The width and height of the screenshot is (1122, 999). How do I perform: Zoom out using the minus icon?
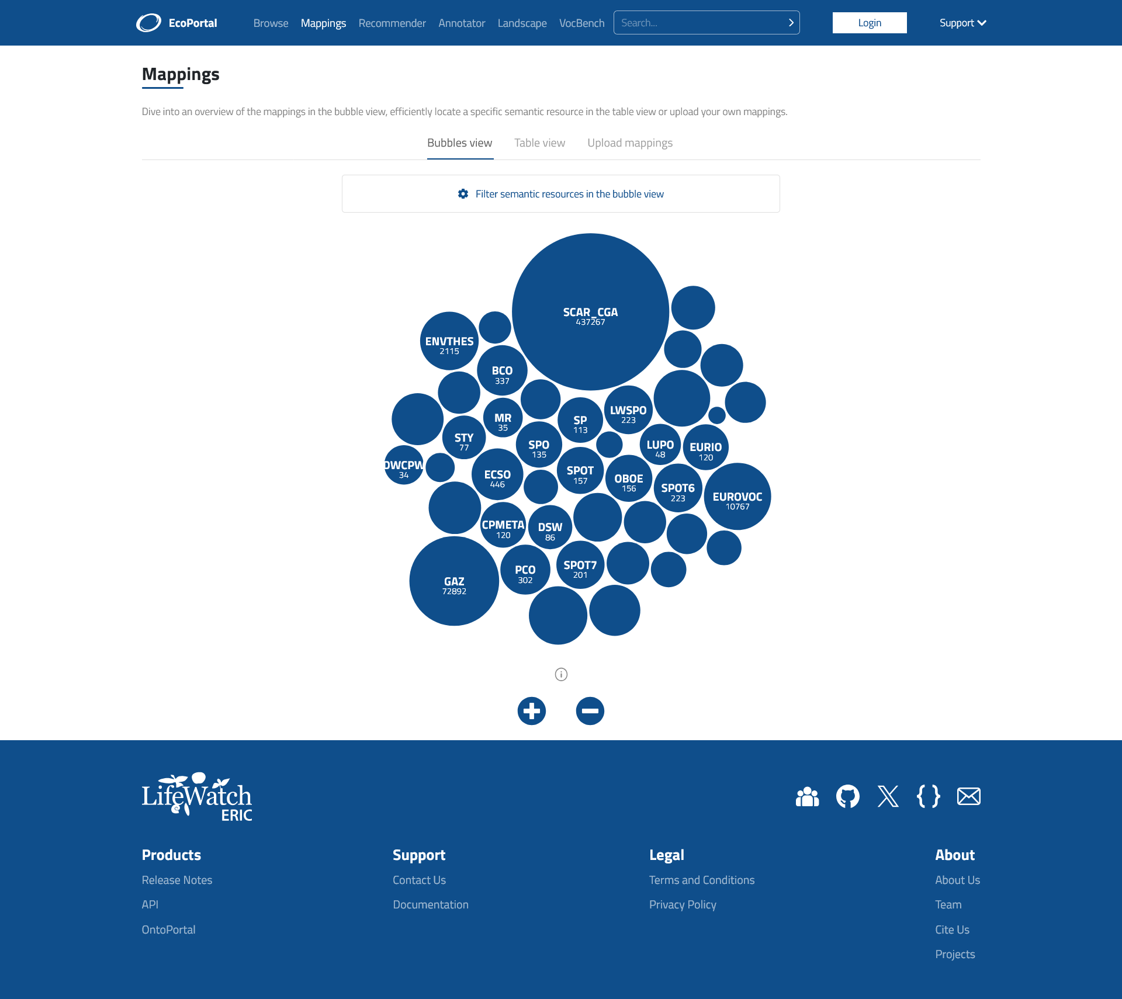coord(590,711)
